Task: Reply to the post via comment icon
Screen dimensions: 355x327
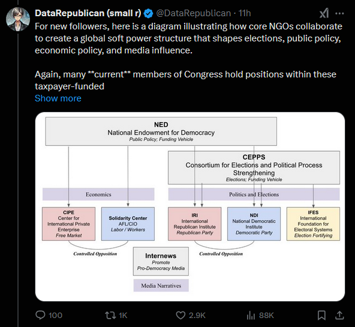Action: [x=41, y=315]
